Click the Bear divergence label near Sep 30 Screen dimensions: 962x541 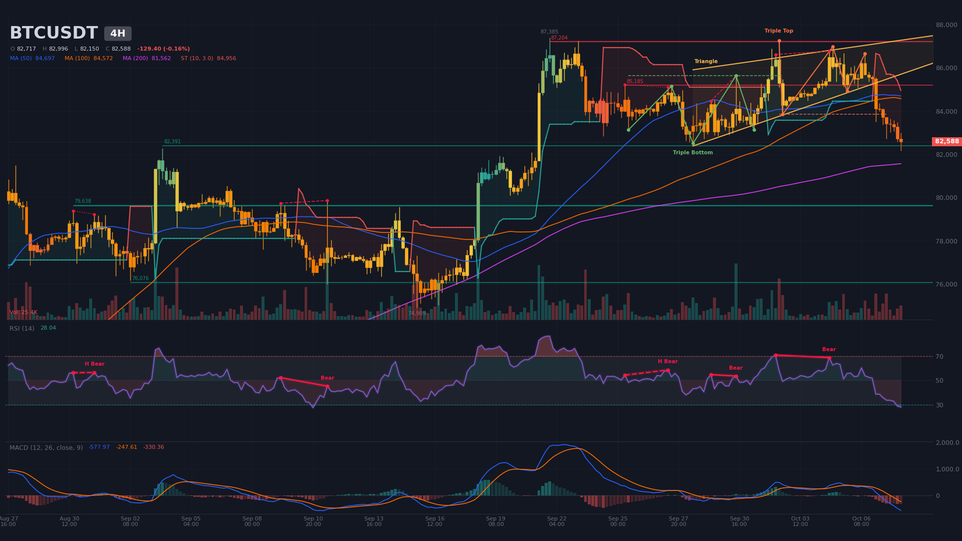736,368
